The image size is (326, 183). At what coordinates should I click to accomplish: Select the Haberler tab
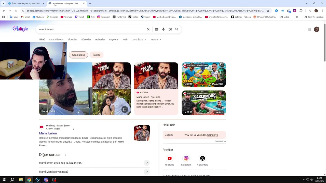pyautogui.click(x=100, y=40)
